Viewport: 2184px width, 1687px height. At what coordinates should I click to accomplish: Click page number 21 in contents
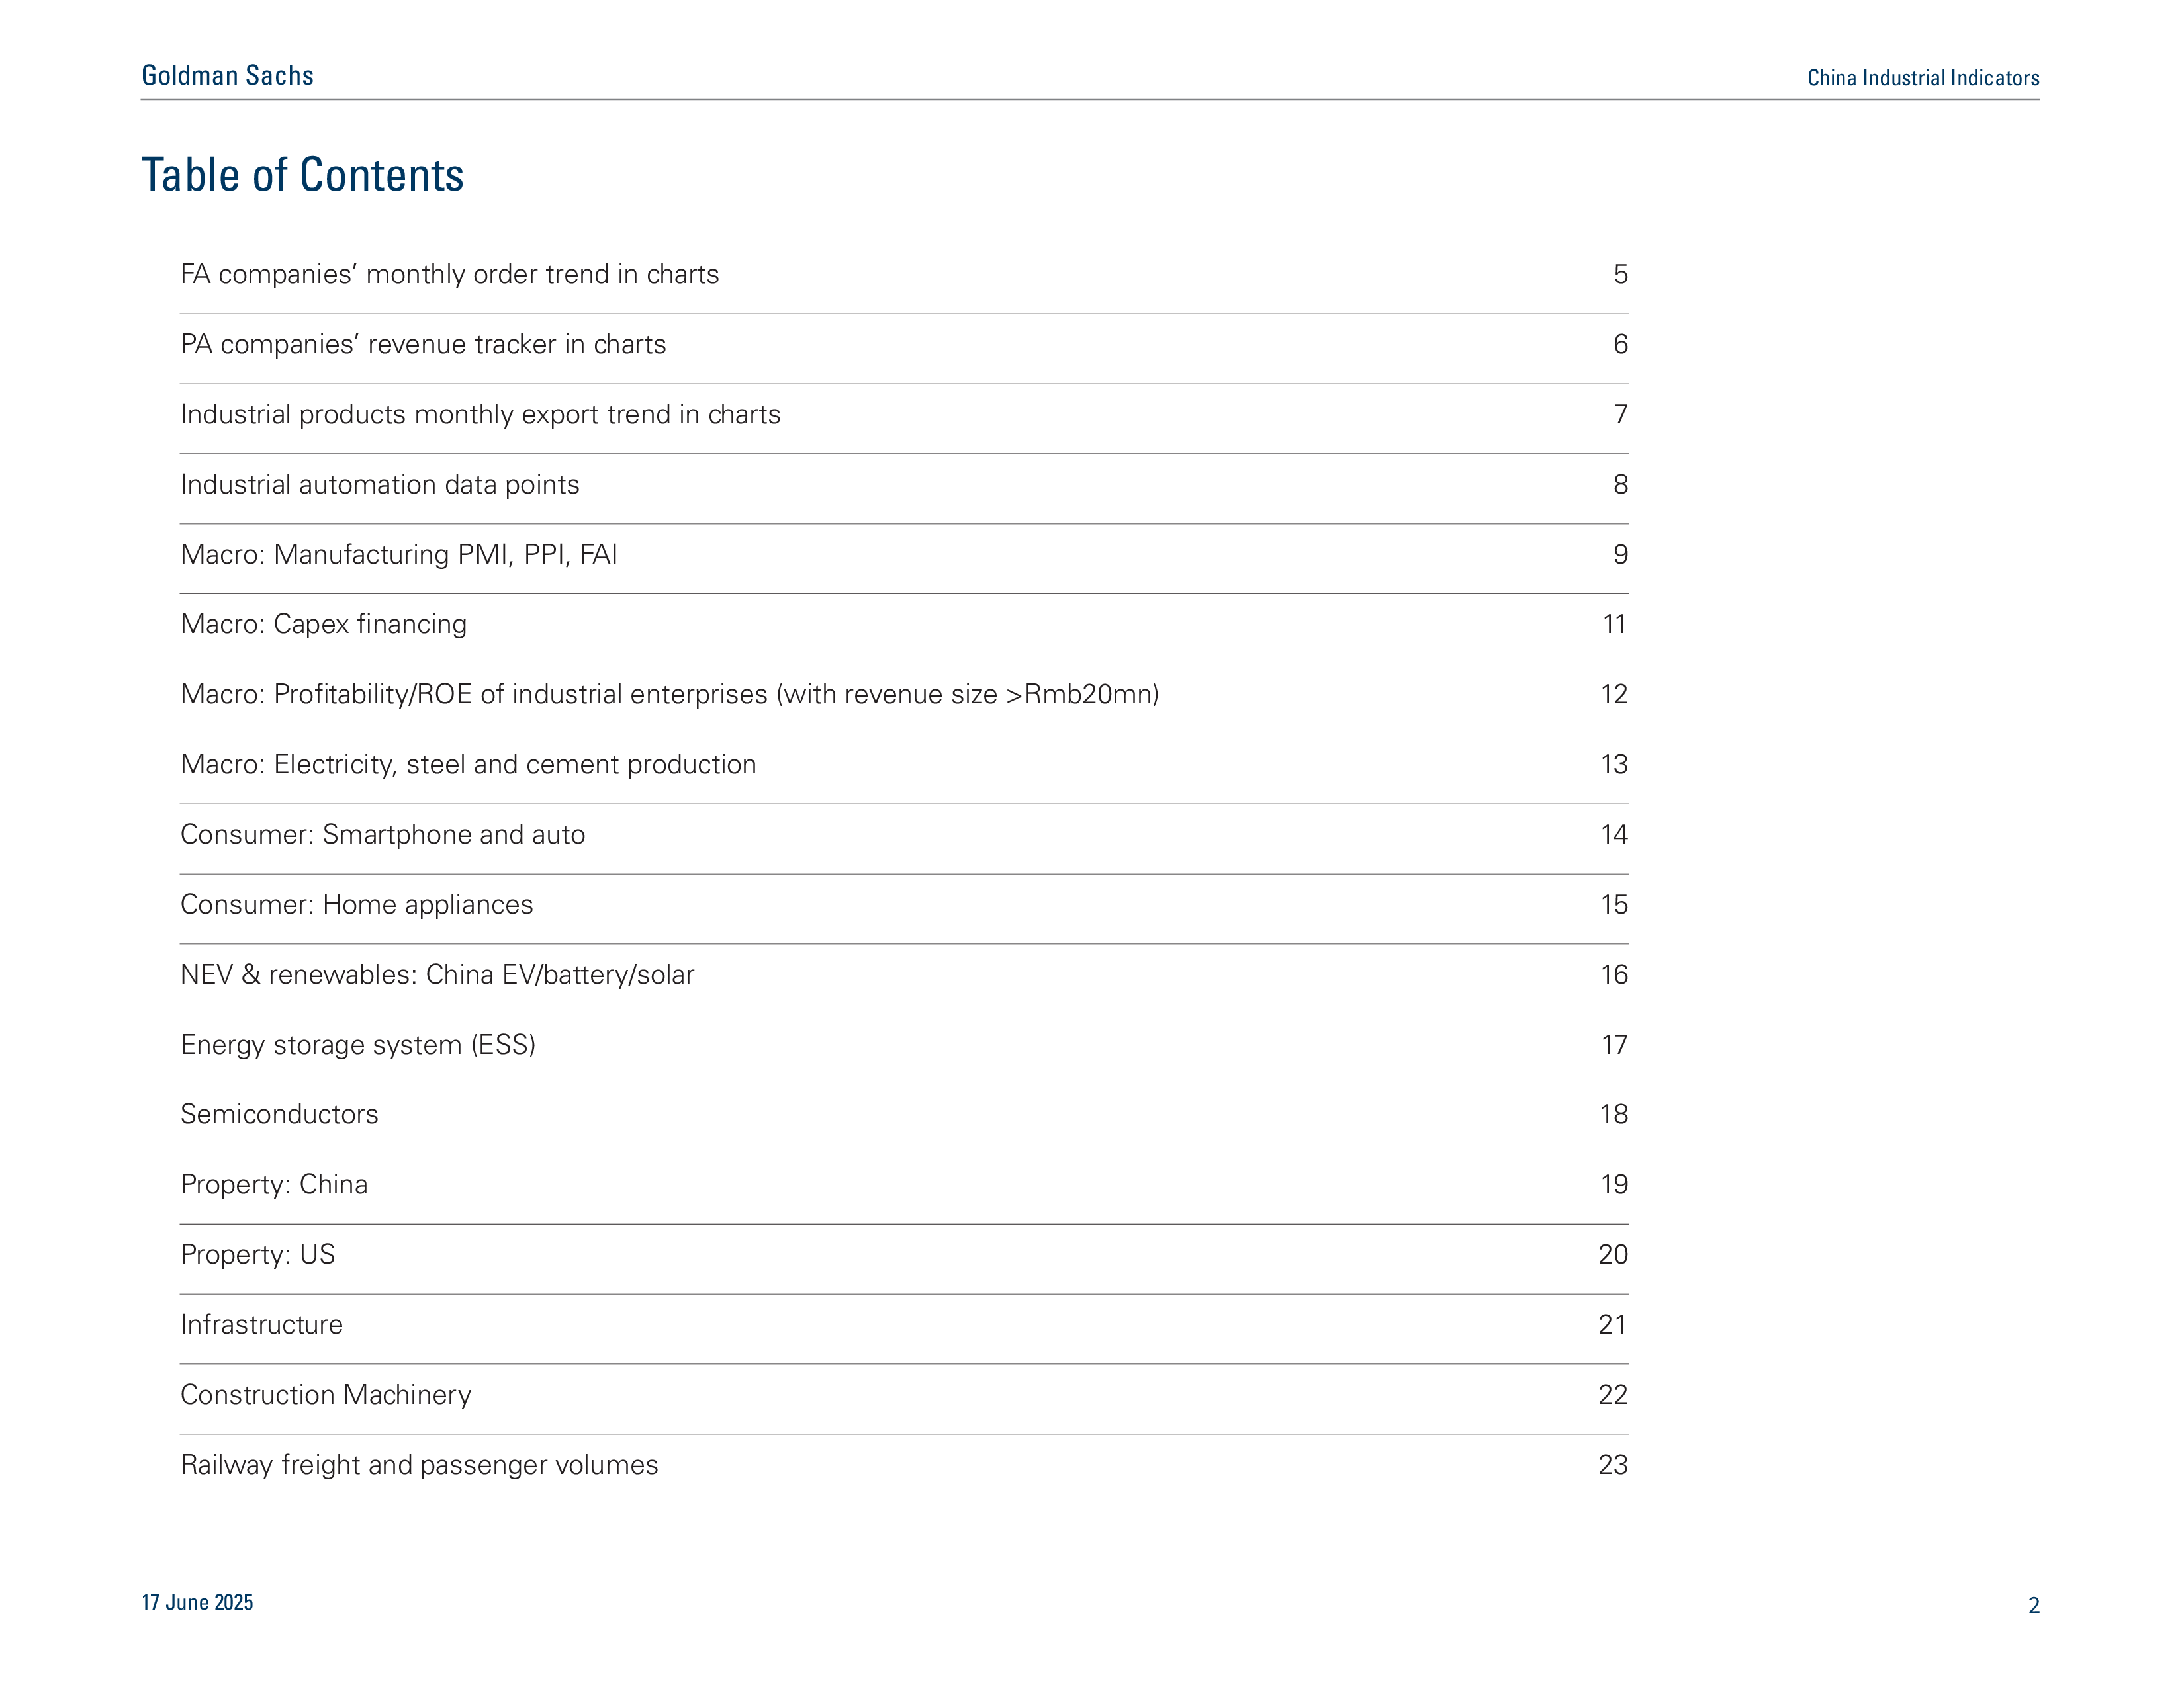click(x=1613, y=1324)
